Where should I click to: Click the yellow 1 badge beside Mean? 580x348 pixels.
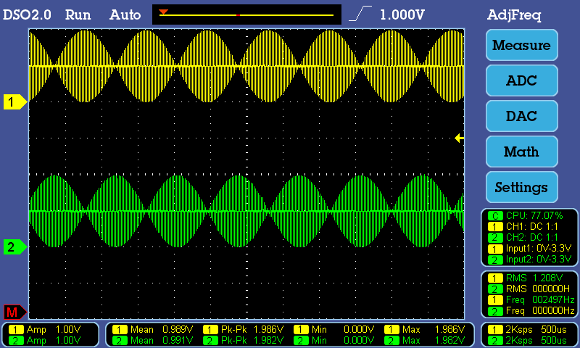point(120,329)
